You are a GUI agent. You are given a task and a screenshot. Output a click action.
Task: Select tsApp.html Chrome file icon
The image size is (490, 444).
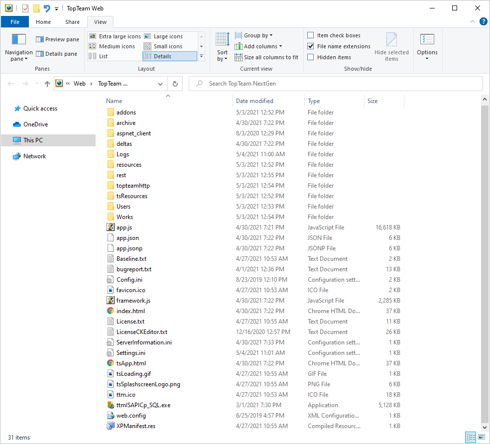111,363
